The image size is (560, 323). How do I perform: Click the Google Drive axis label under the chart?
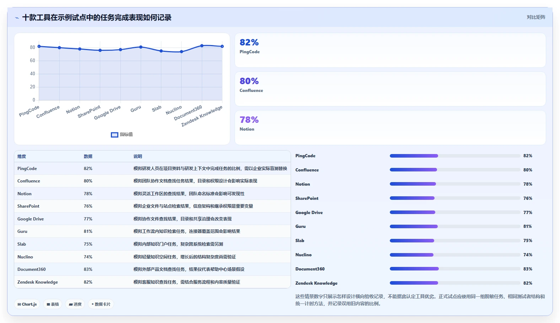coord(107,112)
